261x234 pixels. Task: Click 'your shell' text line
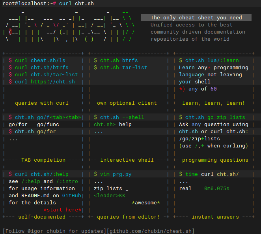[x=195, y=81]
